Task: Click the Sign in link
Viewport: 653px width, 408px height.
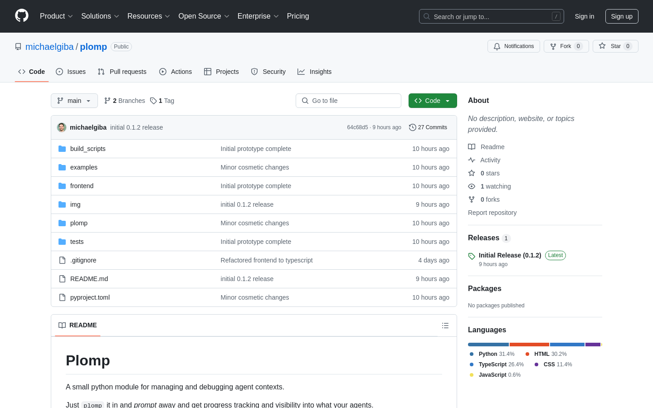Action: coord(585,16)
